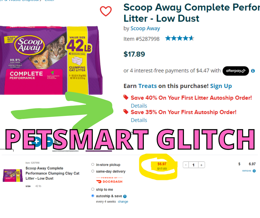Click the autoship & save help icon

coord(125,196)
